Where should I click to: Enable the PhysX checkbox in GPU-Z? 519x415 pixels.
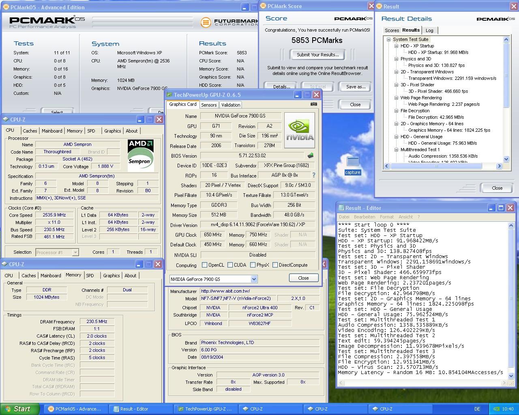tap(253, 265)
